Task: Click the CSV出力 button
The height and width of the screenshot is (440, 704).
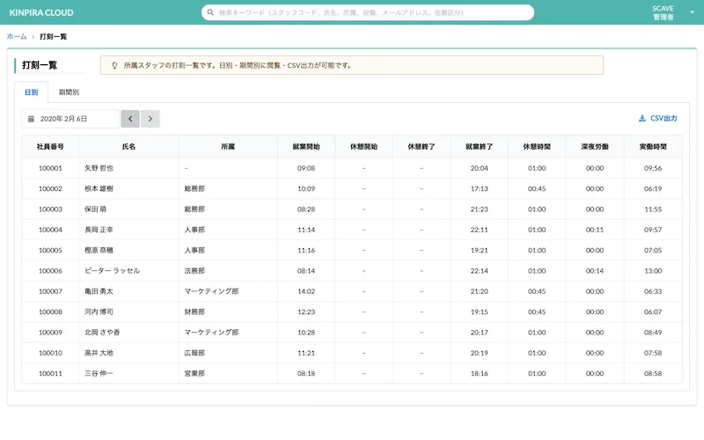Action: click(x=658, y=119)
